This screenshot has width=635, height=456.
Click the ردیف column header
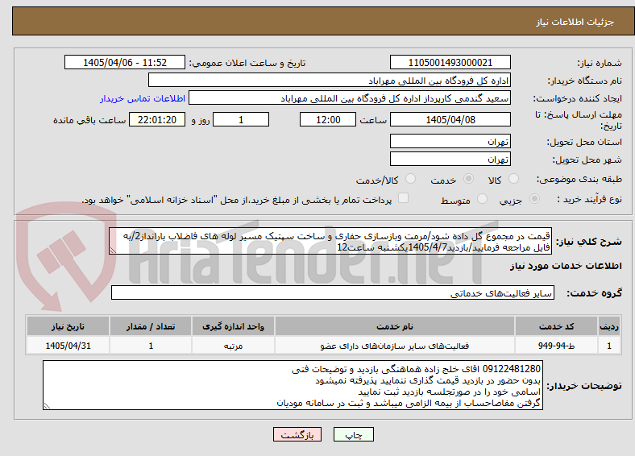click(x=609, y=326)
